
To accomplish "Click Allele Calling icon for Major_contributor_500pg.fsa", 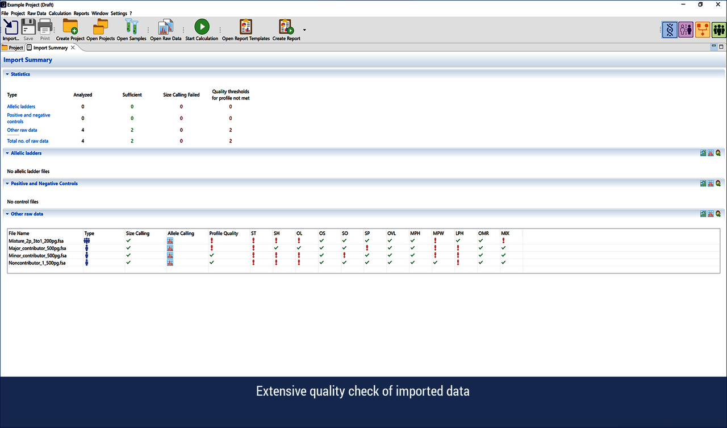I will click(170, 248).
